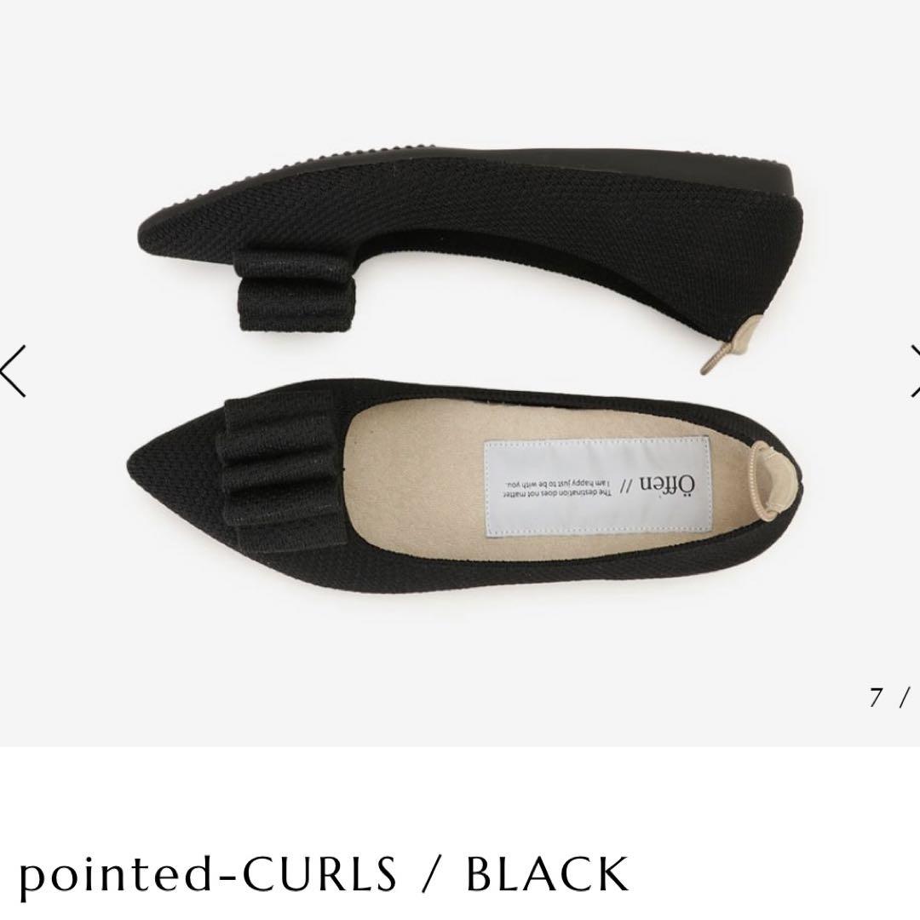The width and height of the screenshot is (920, 920).
Task: Advance to the next product image
Action: 914,371
